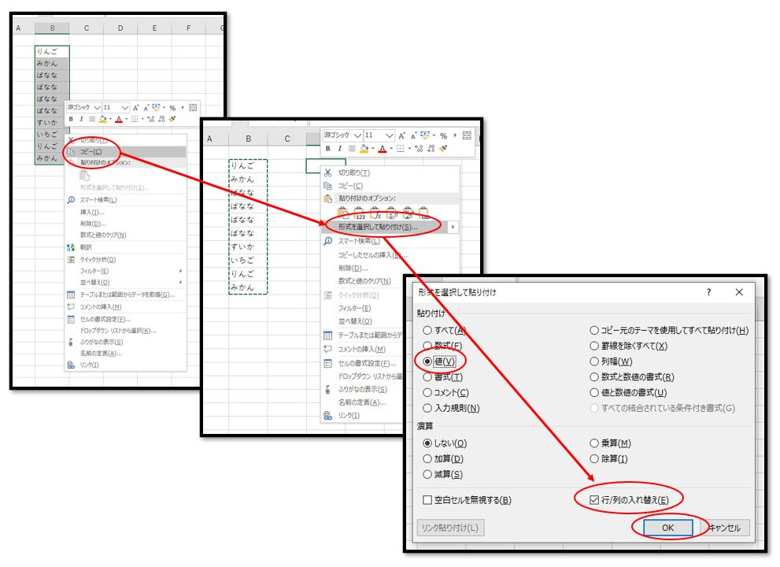Select the 値(V) radio button

[428, 361]
